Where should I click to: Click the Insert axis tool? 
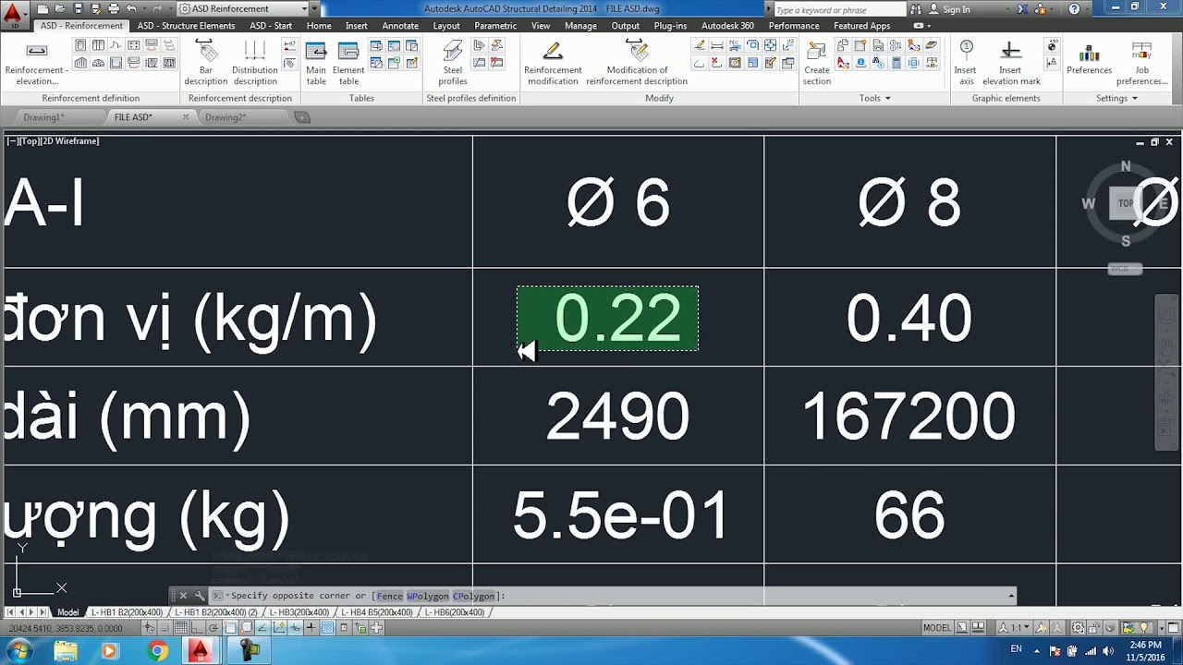point(965,62)
